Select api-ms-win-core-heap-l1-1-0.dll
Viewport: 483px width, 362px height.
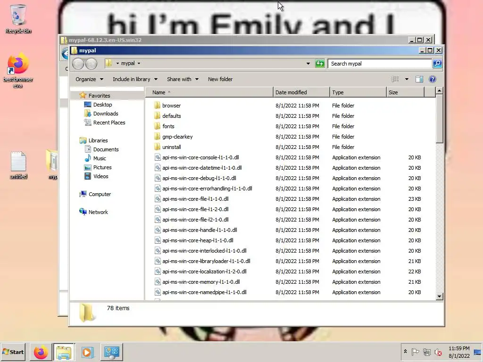198,240
